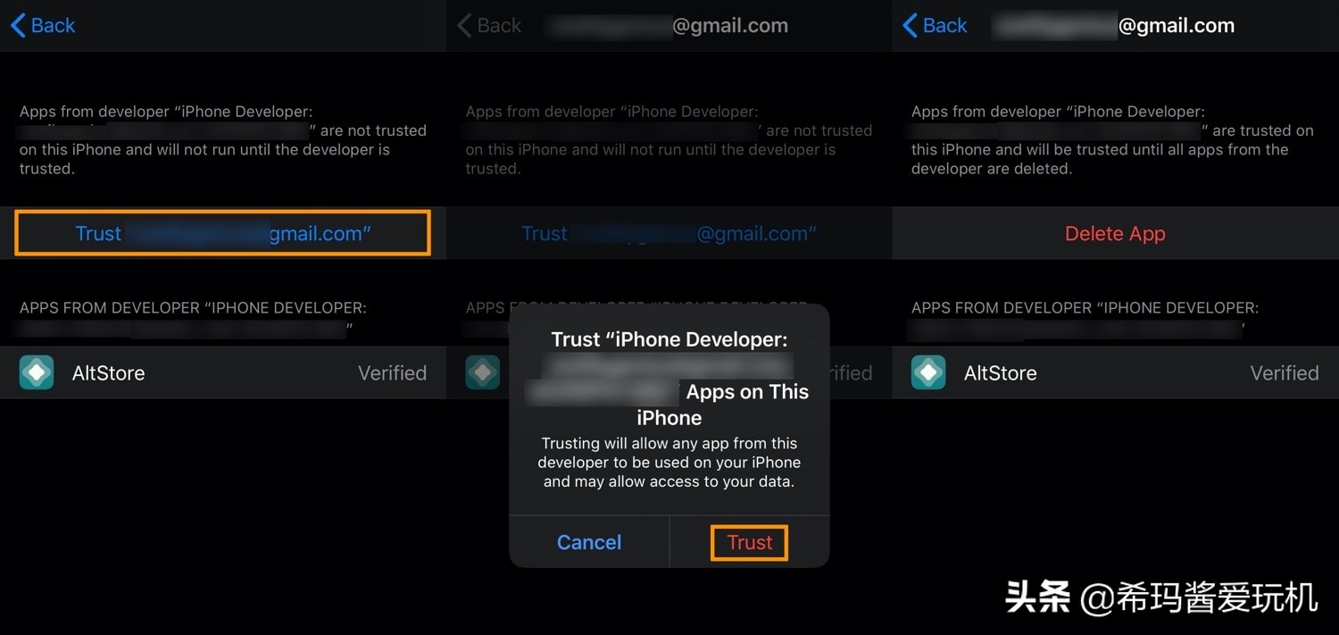The height and width of the screenshot is (635, 1339).
Task: Tap the gmail.com address in the middle header
Action: pos(731,25)
